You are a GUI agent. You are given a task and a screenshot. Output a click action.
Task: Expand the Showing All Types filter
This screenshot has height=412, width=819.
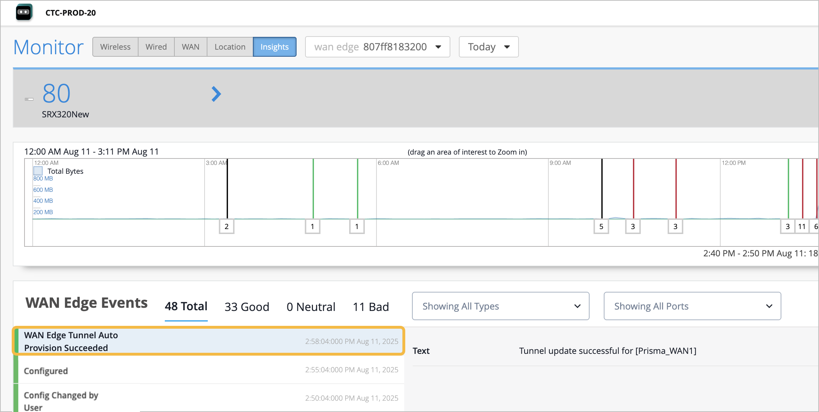(500, 306)
